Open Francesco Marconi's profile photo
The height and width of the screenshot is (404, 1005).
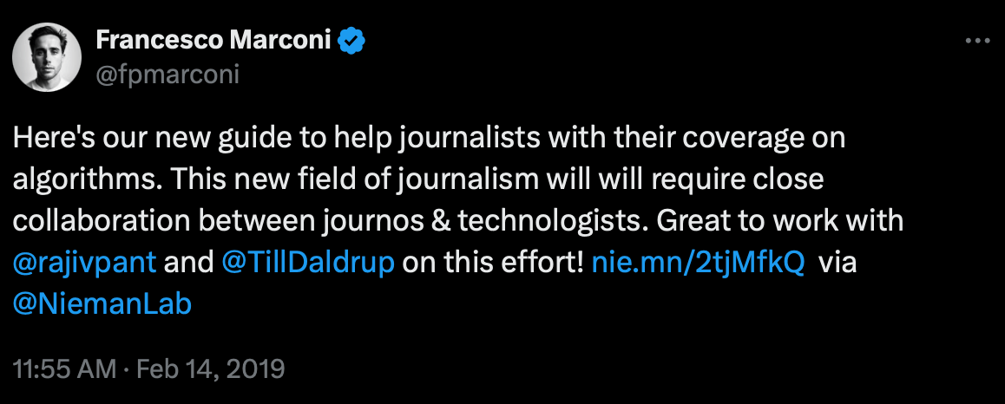[48, 56]
